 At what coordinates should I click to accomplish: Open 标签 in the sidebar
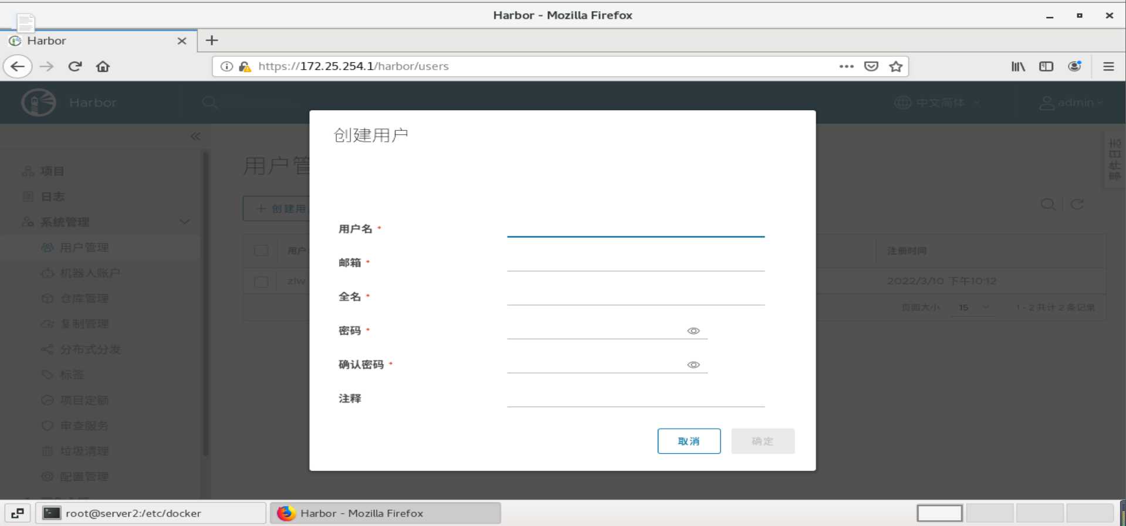pyautogui.click(x=71, y=375)
